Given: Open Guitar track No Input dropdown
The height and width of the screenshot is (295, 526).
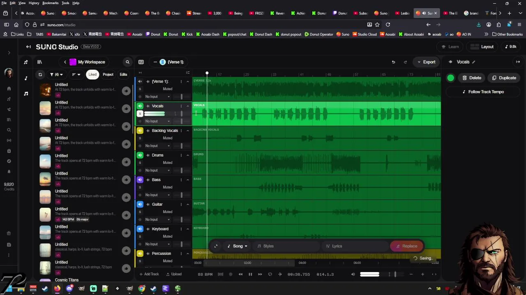Looking at the screenshot, I should [x=157, y=220].
